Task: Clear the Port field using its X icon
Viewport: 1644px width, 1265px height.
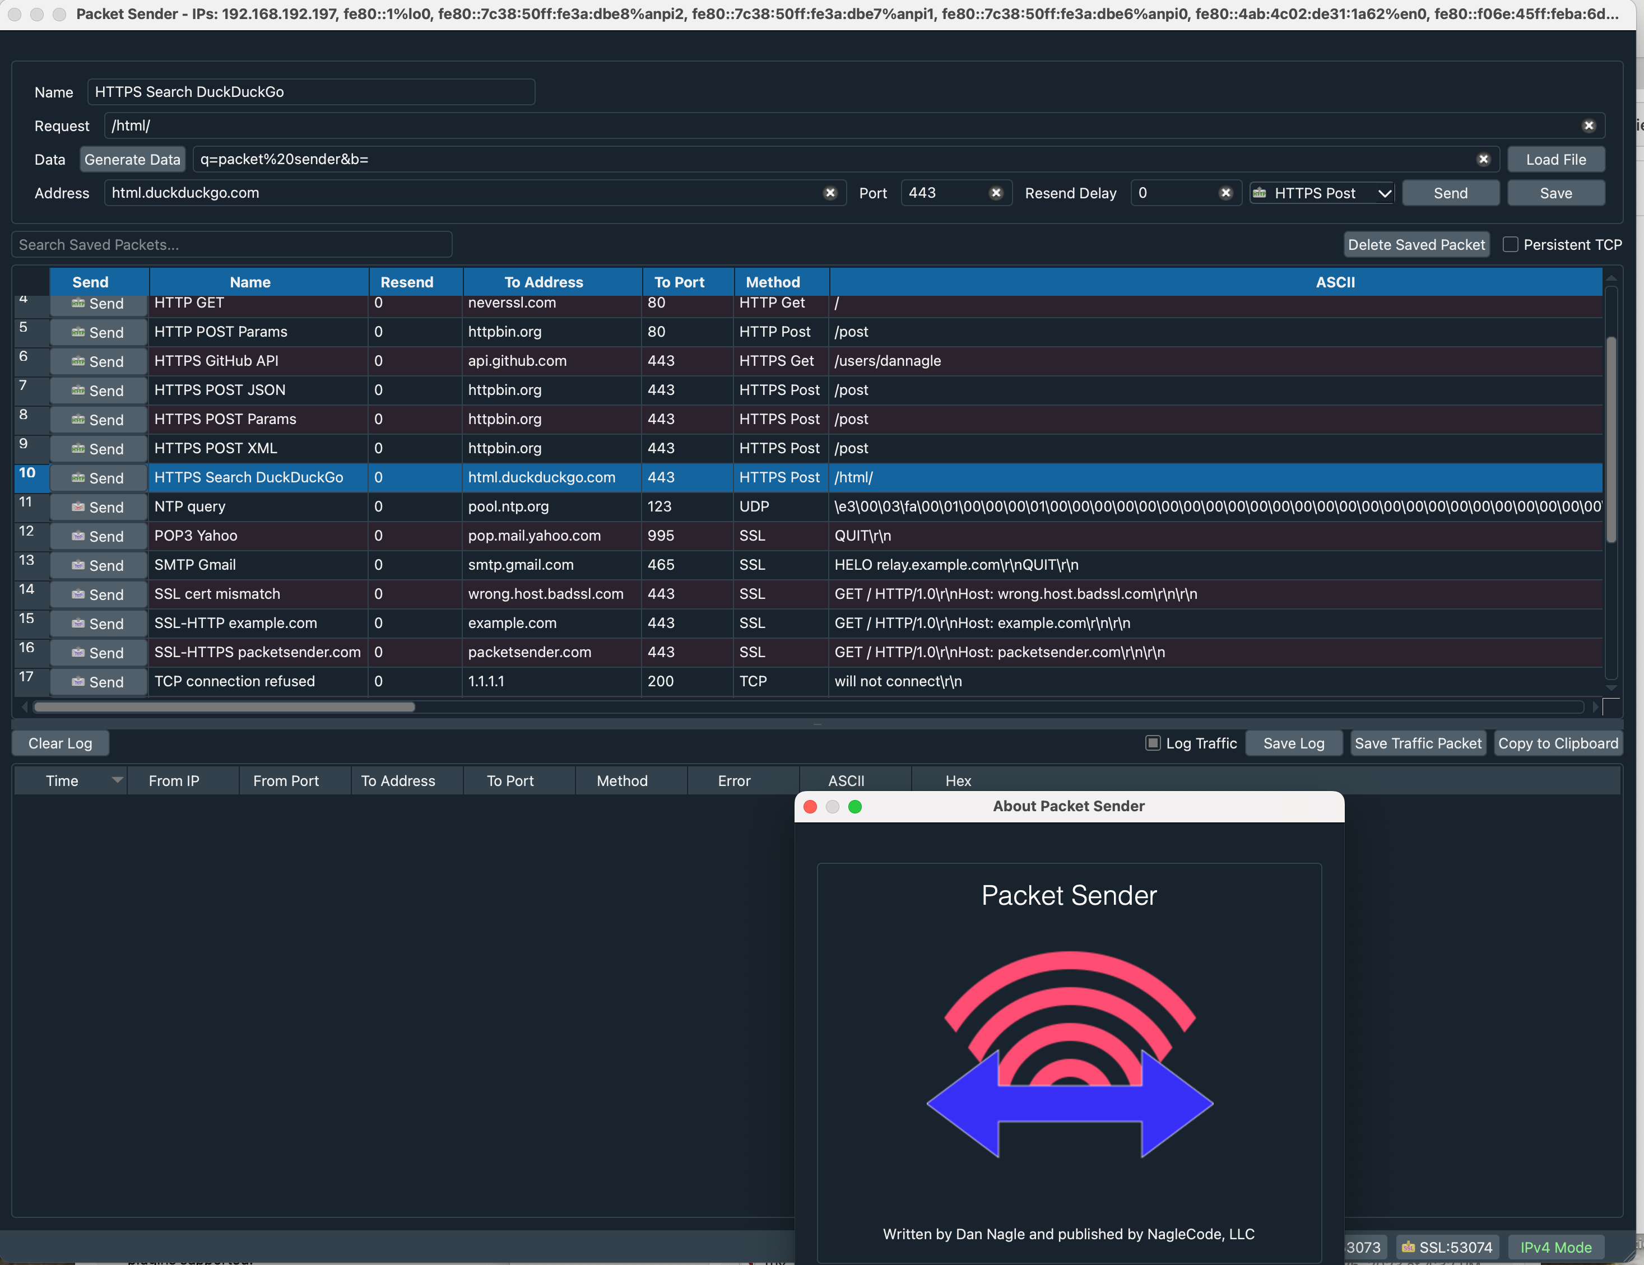Action: [x=996, y=193]
